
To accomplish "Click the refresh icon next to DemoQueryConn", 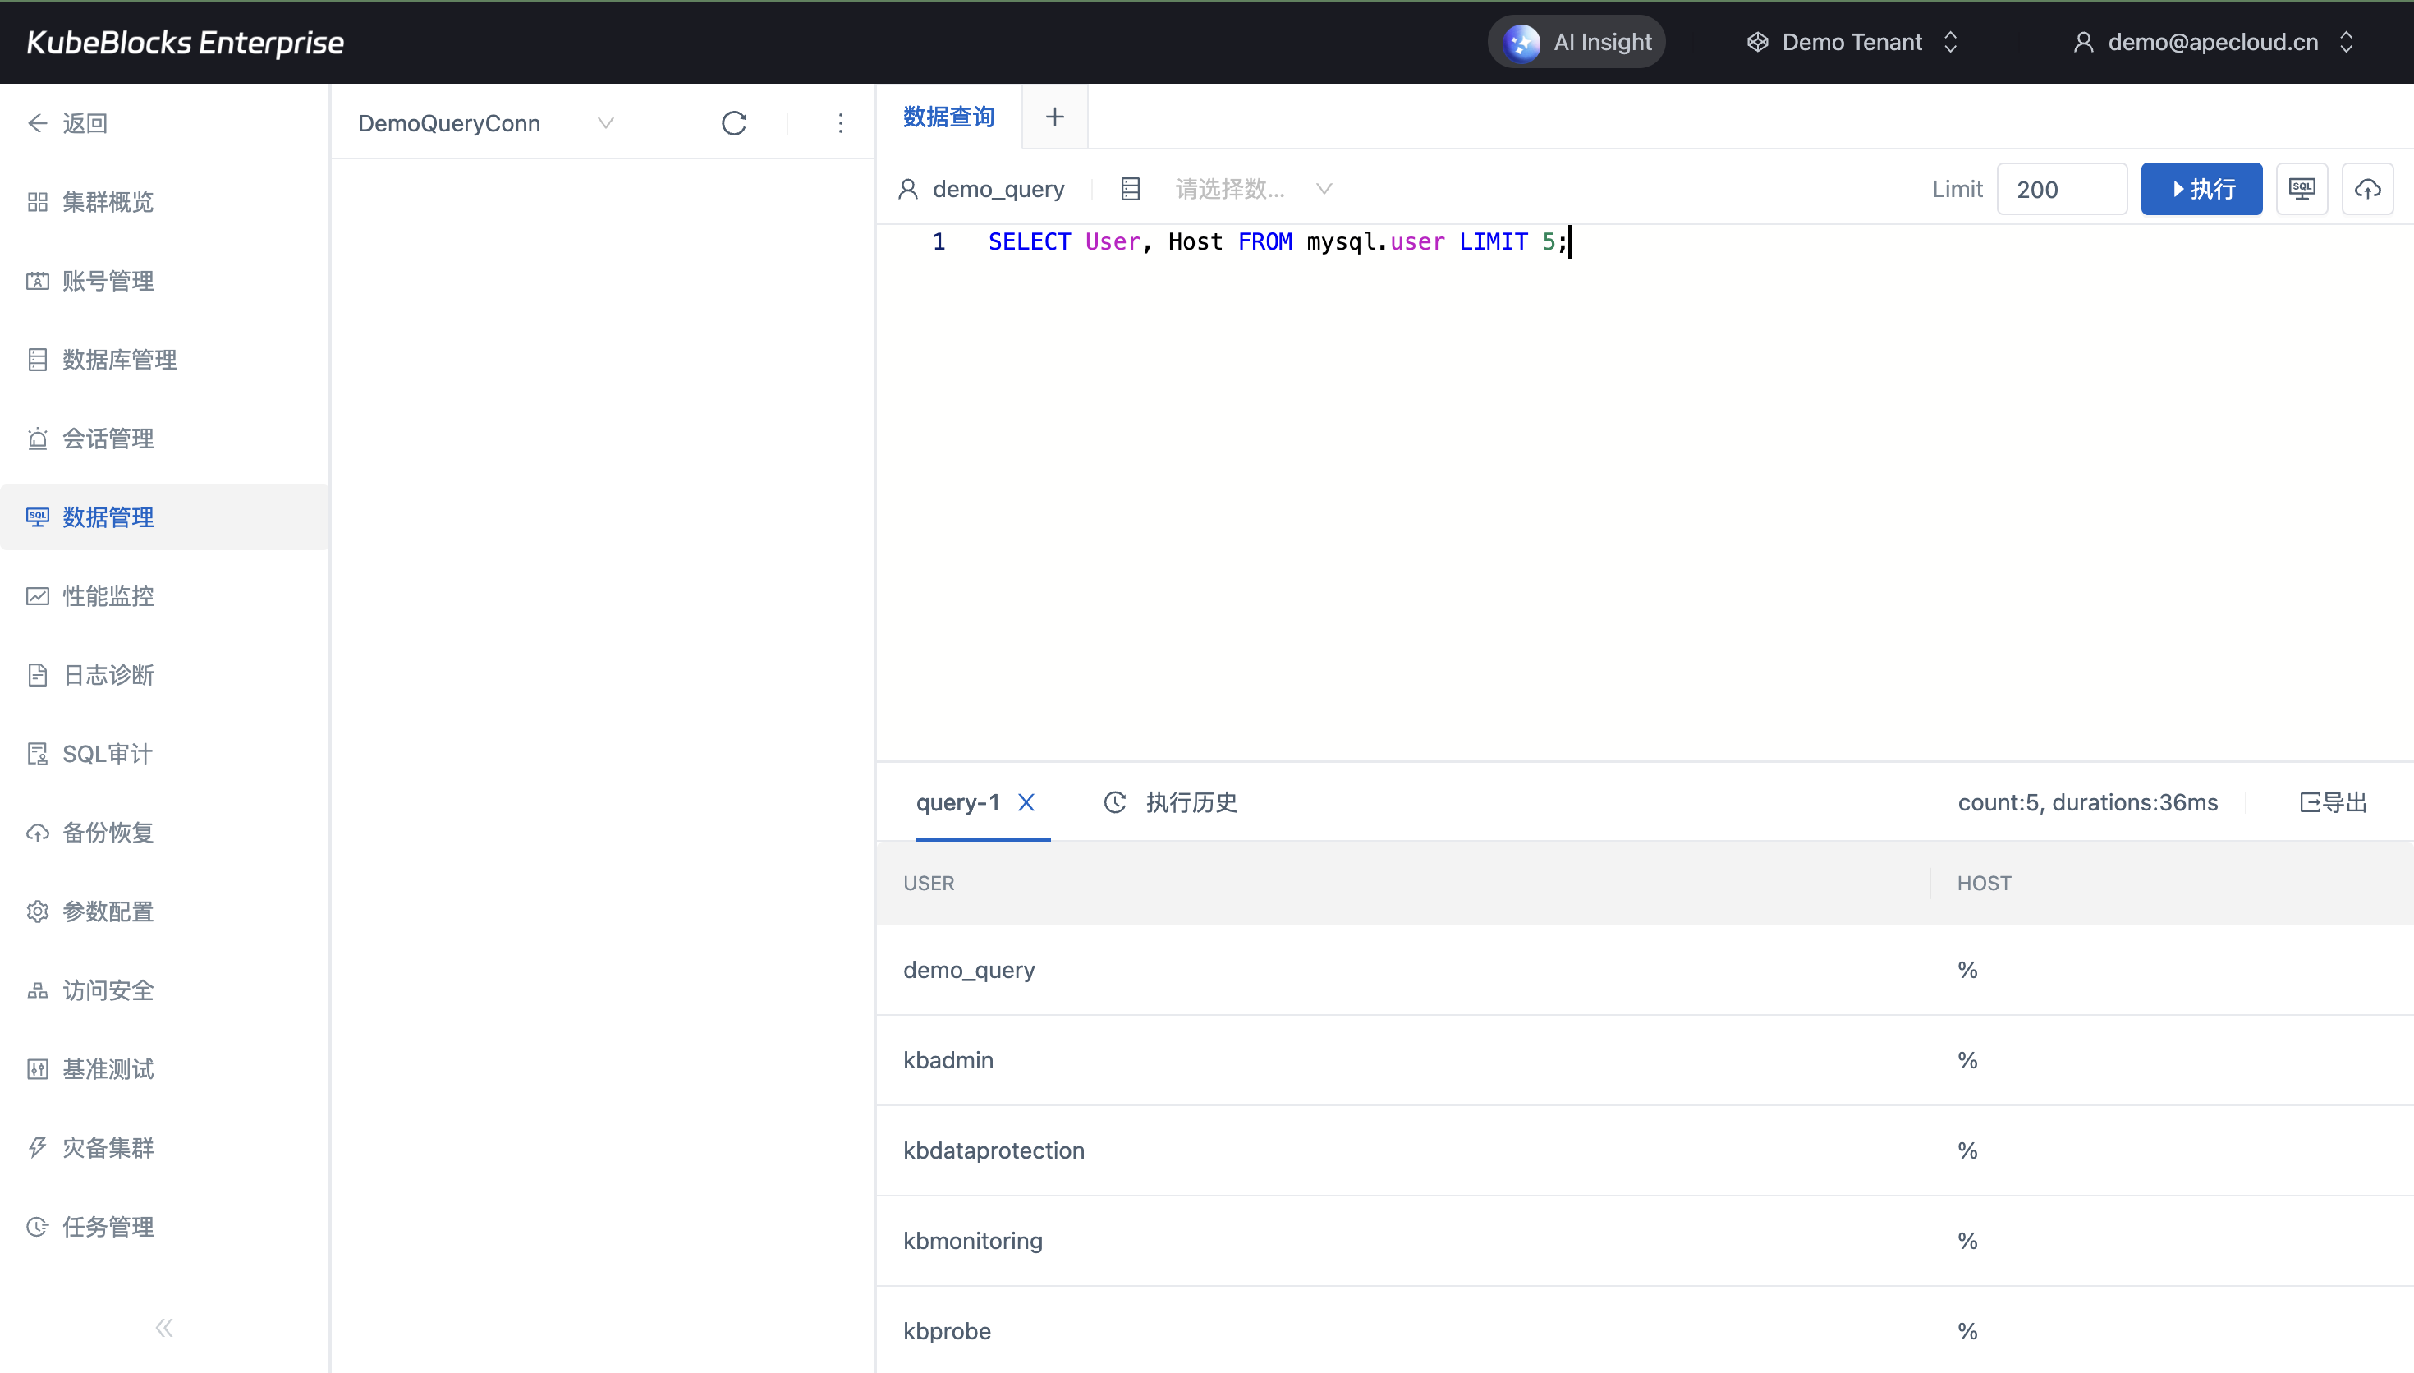I will point(733,123).
